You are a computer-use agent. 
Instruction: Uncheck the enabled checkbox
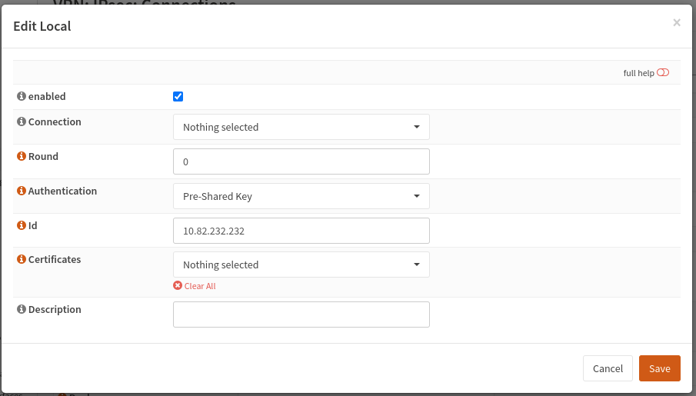point(178,97)
